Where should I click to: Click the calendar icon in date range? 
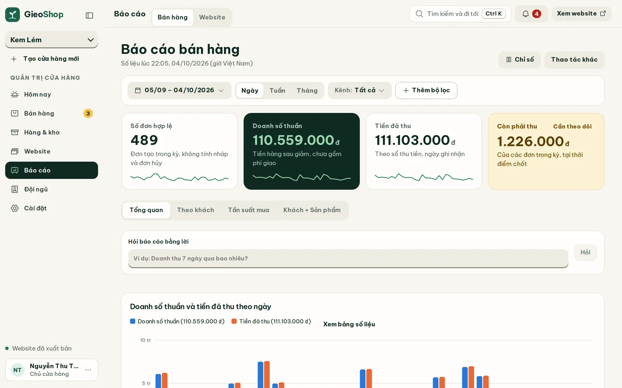(138, 90)
